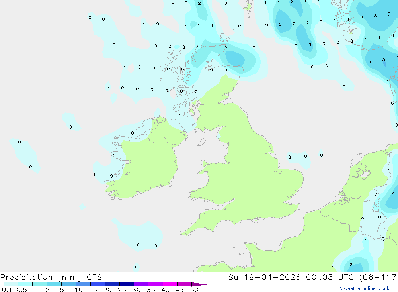Click the 15–20 mm legend color swatch
The image size is (398, 292).
tap(98, 284)
